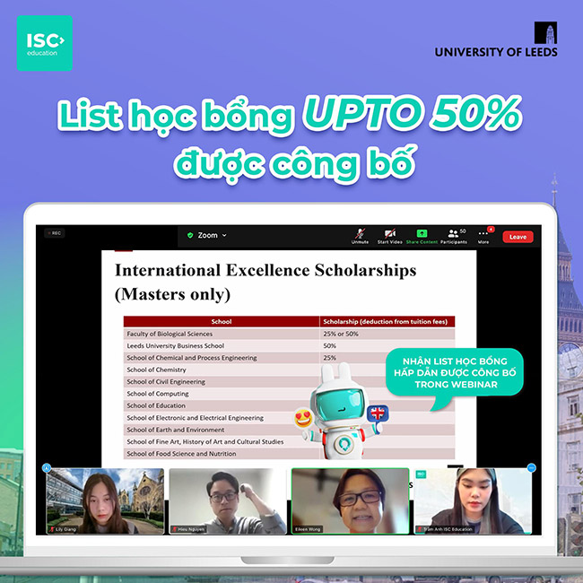This screenshot has width=583, height=583.
Task: Click Share Content in Zoom toolbar
Action: pyautogui.click(x=422, y=236)
